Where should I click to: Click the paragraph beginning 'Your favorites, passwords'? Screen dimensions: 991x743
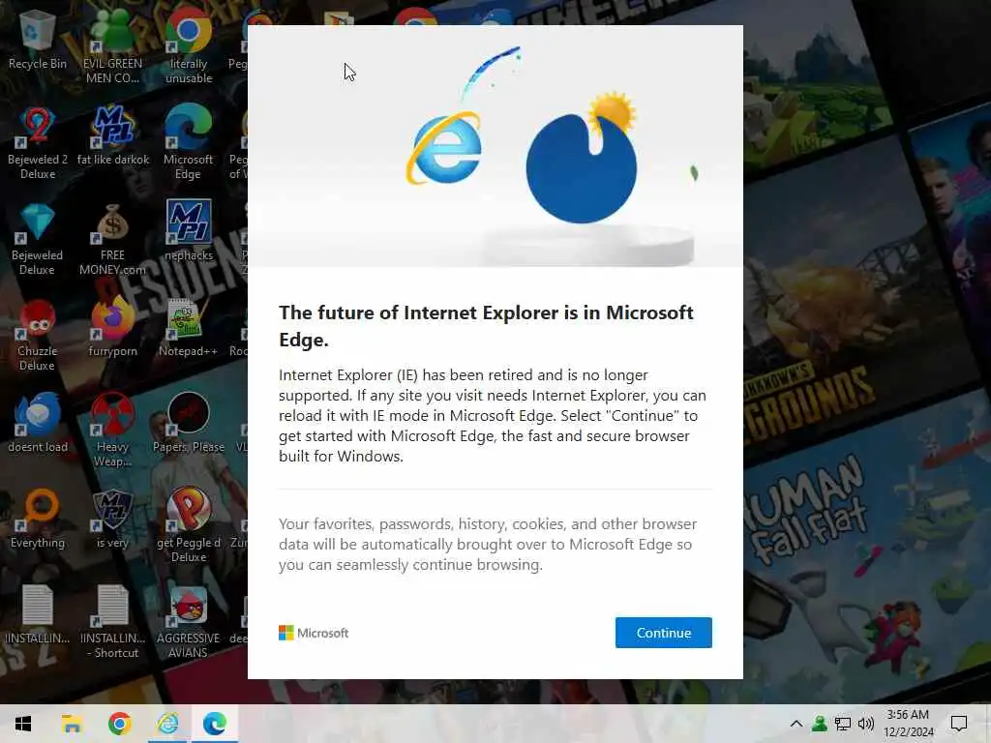(488, 544)
